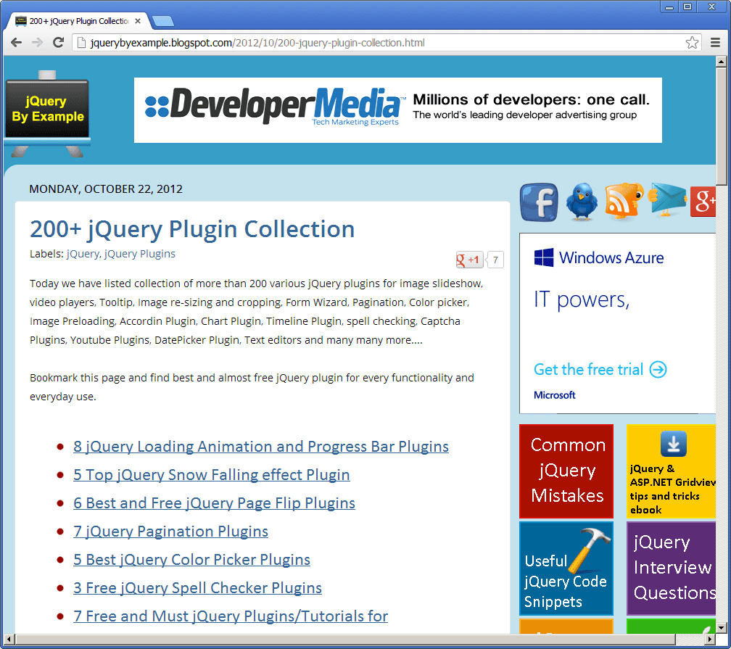Click the page icon in address bar
The width and height of the screenshot is (731, 649).
coord(81,43)
